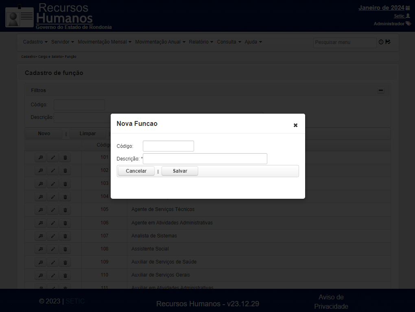Click the tag icon next to Administrador
Image resolution: width=415 pixels, height=312 pixels.
click(408, 24)
